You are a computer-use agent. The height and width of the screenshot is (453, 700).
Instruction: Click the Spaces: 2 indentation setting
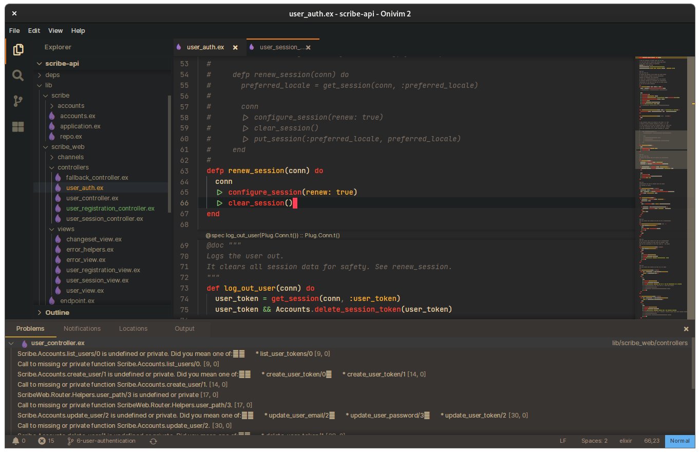point(594,441)
